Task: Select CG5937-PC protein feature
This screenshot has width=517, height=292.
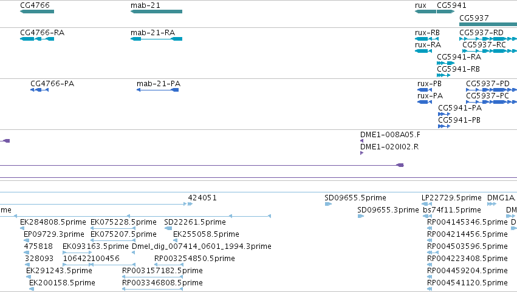Action: click(491, 102)
